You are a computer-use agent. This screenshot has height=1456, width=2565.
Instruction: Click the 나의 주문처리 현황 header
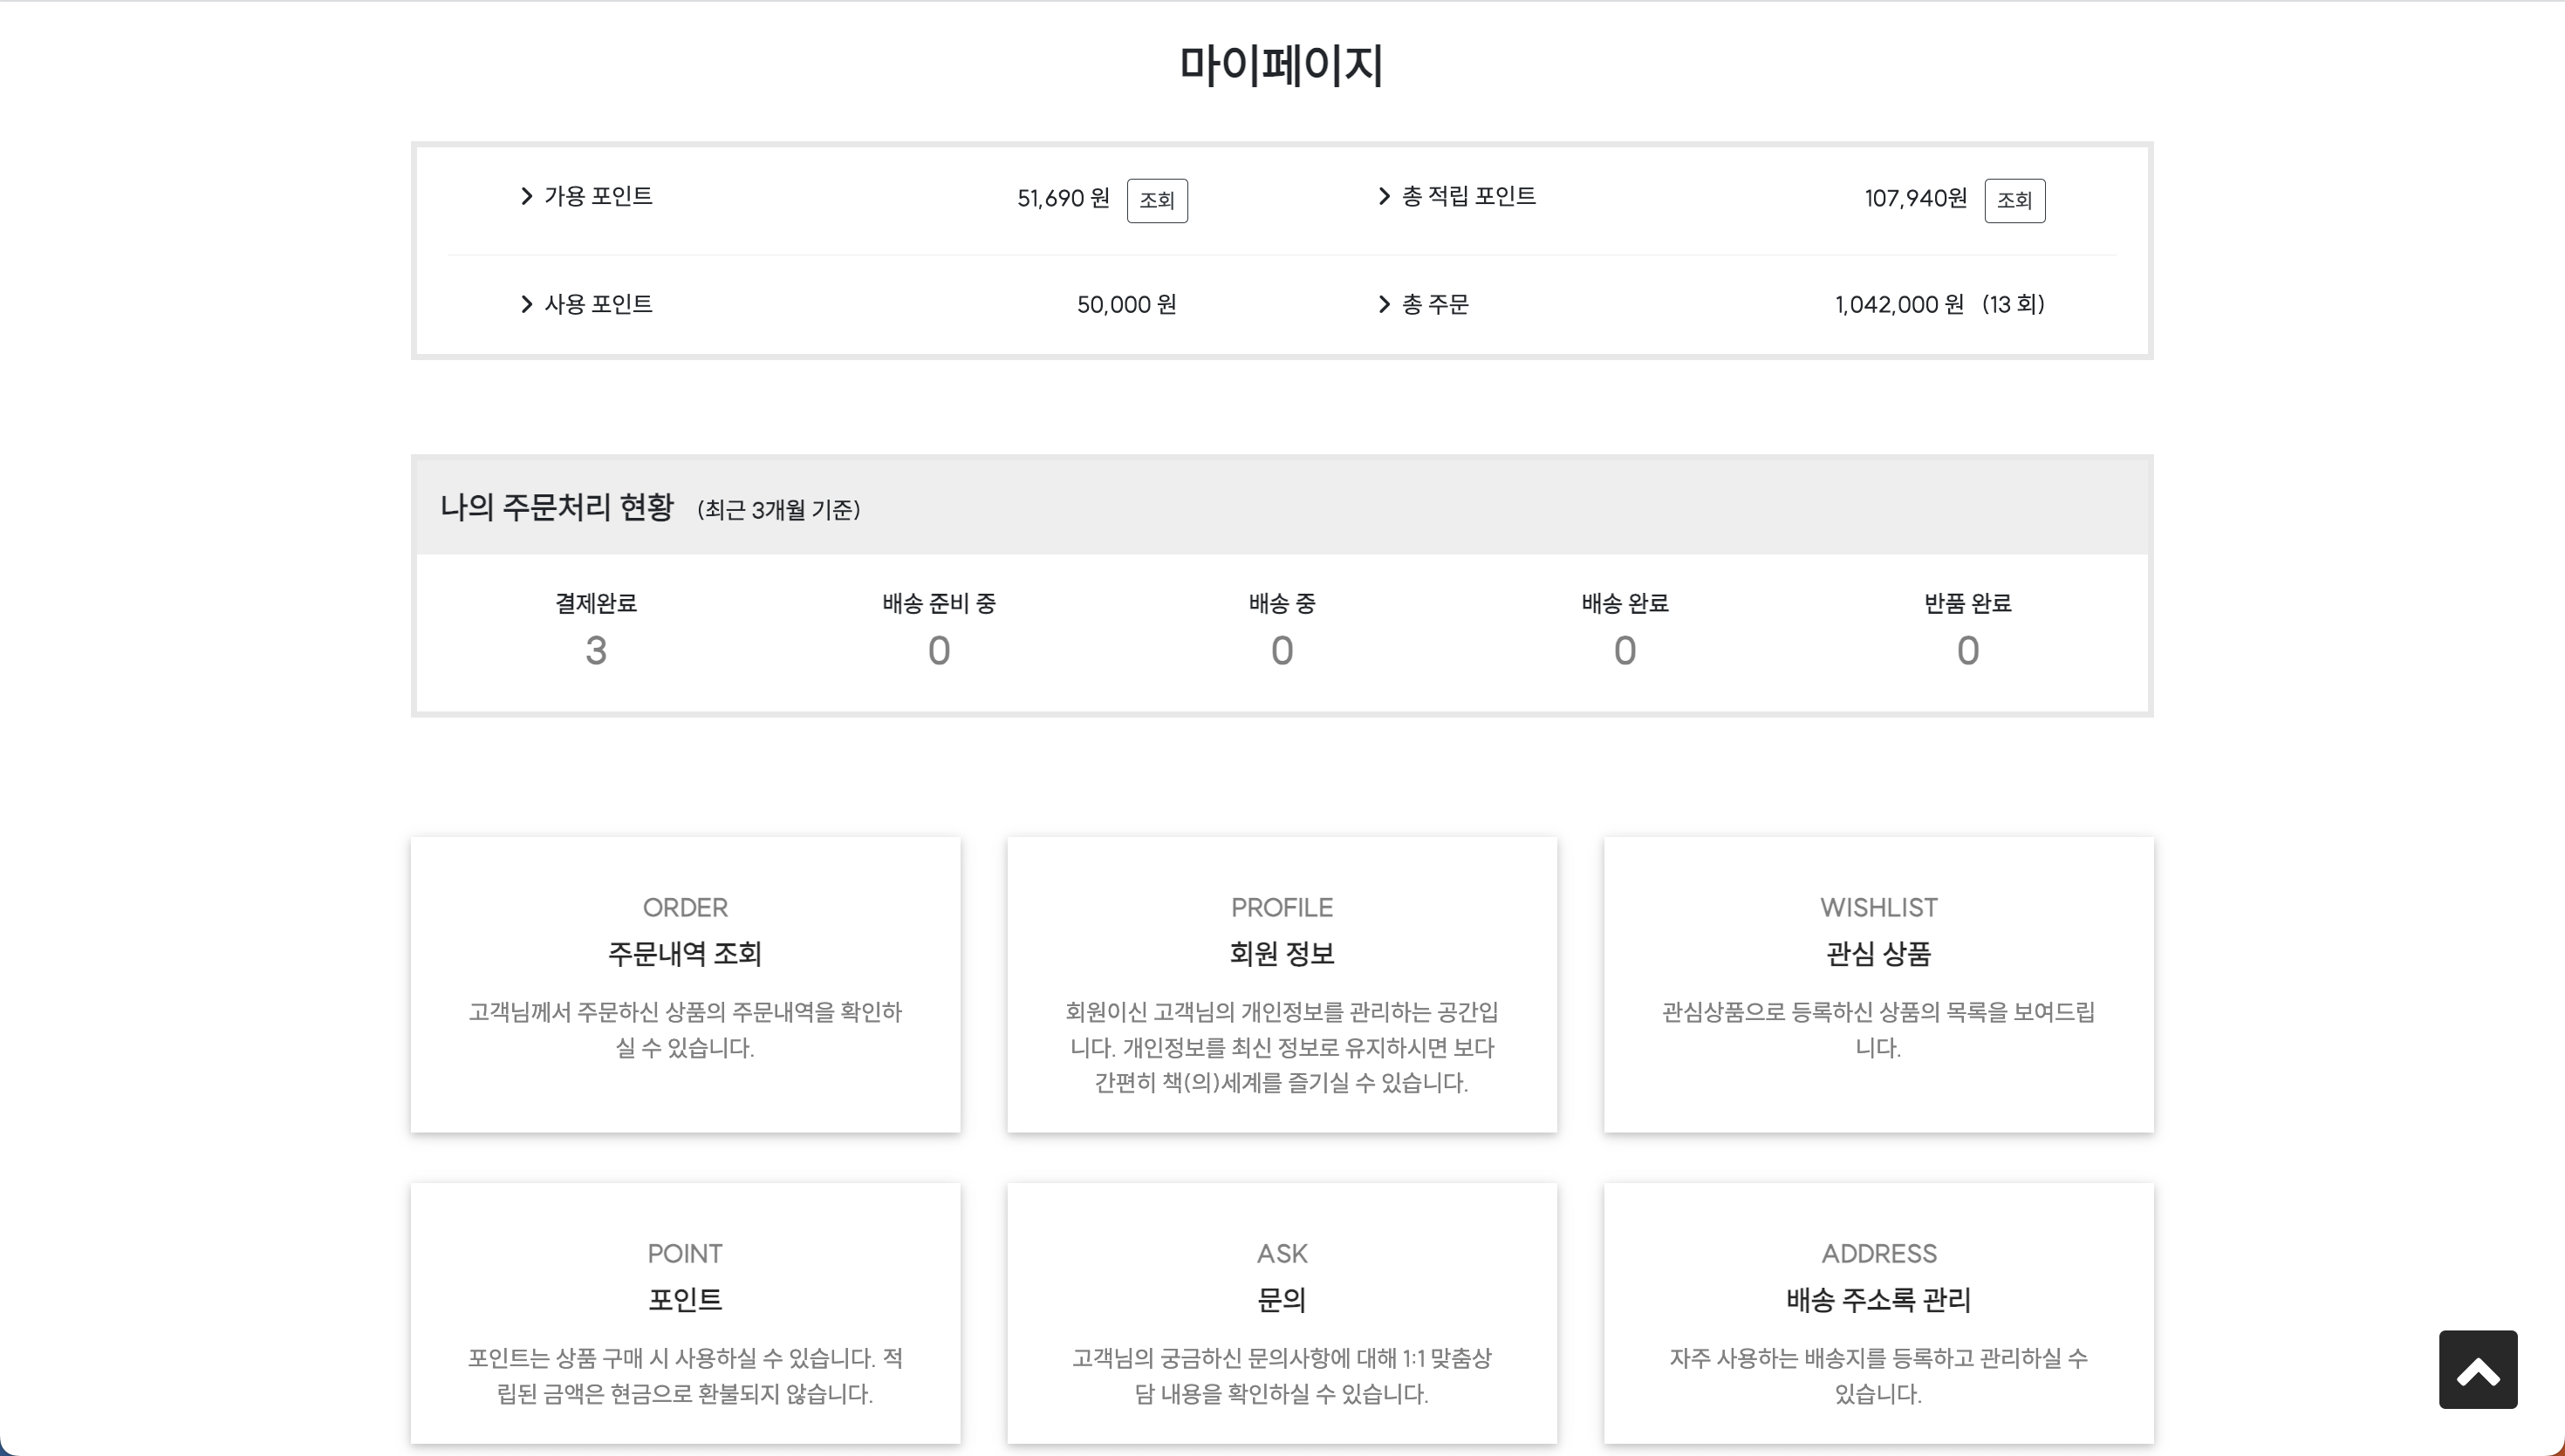point(557,508)
